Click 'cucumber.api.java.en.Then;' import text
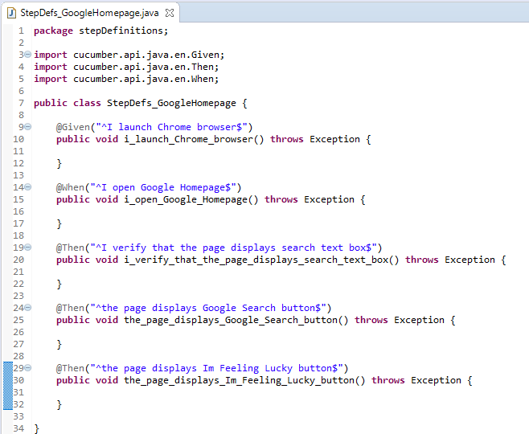This screenshot has height=434, width=529. [x=146, y=67]
